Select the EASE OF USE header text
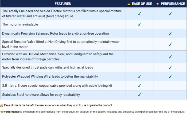The width and height of the screenshot is (187, 116). click(x=141, y=4)
